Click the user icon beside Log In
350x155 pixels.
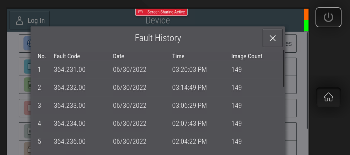[x=20, y=21]
